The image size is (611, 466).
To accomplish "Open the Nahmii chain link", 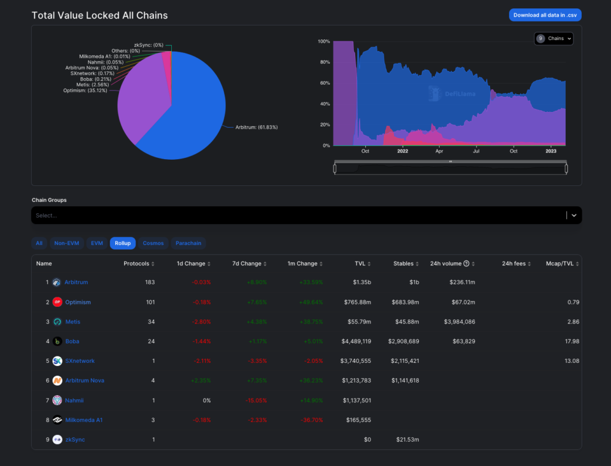I will (75, 400).
